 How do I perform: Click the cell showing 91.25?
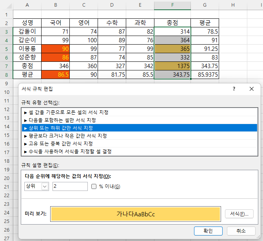click(x=205, y=49)
